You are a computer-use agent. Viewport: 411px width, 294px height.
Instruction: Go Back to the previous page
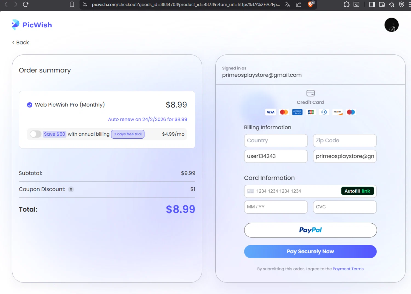click(21, 42)
